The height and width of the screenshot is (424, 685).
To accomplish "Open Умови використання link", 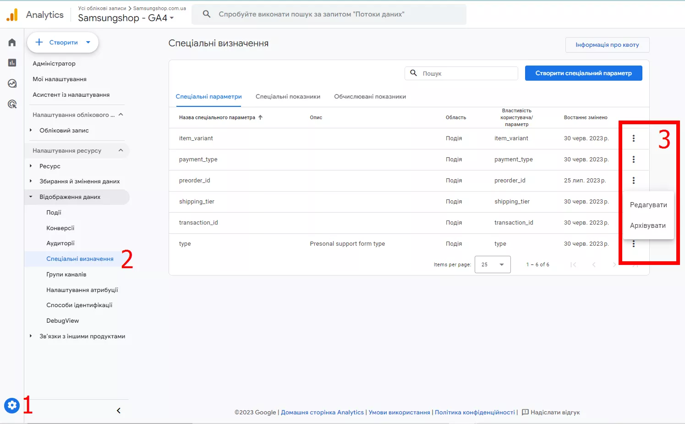I will (x=399, y=413).
